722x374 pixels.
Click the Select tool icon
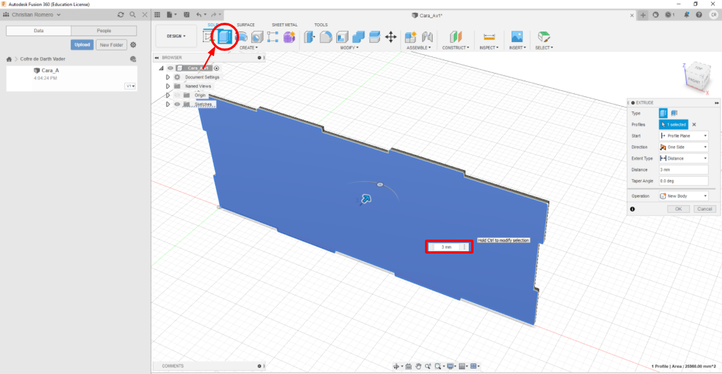544,37
